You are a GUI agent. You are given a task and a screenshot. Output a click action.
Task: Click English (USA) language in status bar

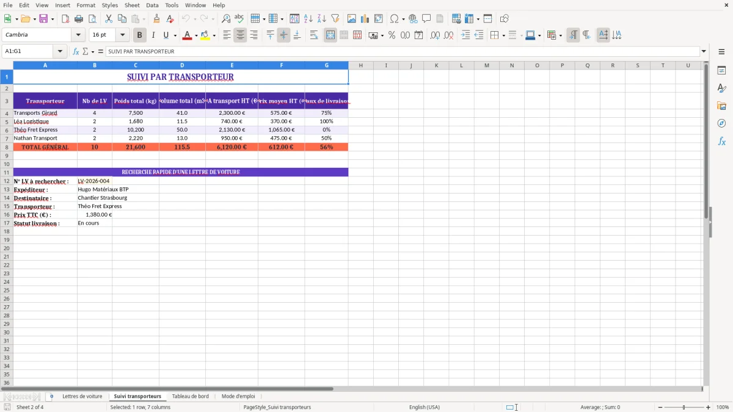click(x=425, y=407)
